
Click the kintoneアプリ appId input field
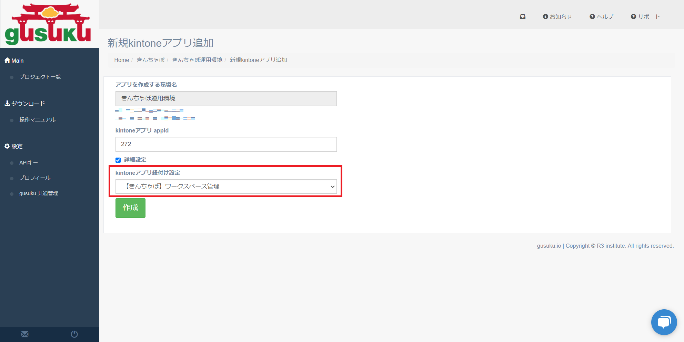[226, 145]
